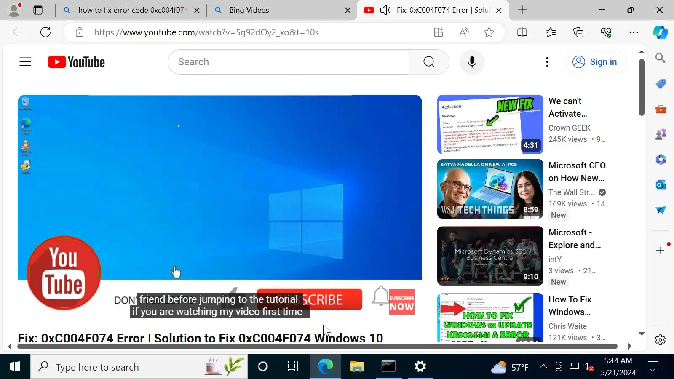Close the Bing Videos tab
Viewport: 674px width, 379px height.
(x=348, y=10)
